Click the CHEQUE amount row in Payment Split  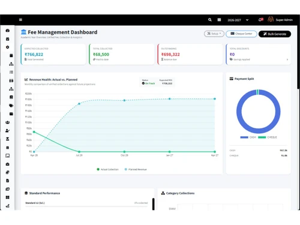(x=259, y=155)
